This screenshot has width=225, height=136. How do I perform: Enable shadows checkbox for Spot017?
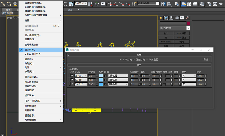tap(105, 84)
